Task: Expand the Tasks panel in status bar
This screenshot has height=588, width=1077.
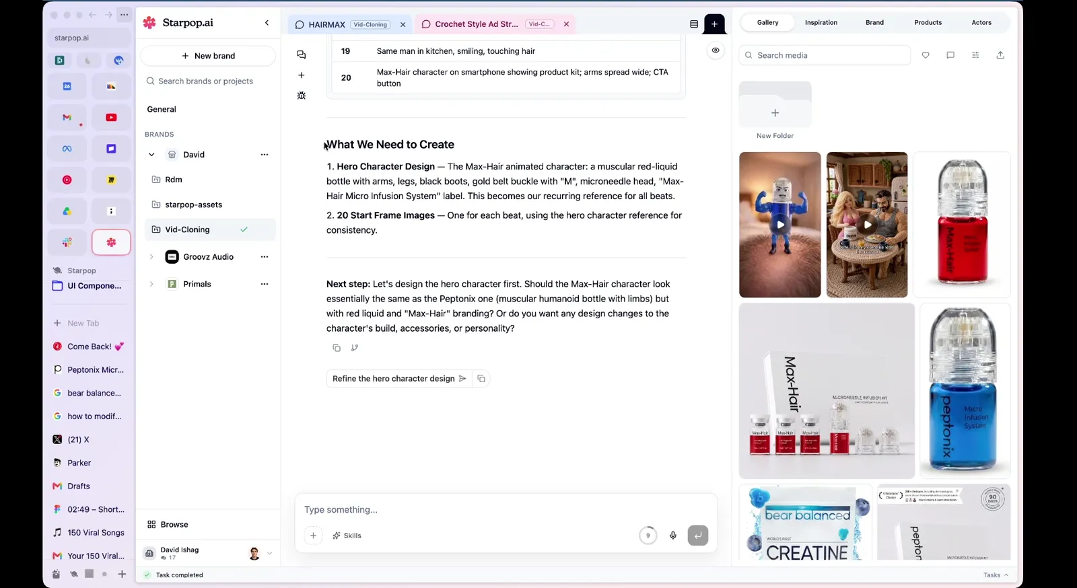Action: pyautogui.click(x=996, y=575)
